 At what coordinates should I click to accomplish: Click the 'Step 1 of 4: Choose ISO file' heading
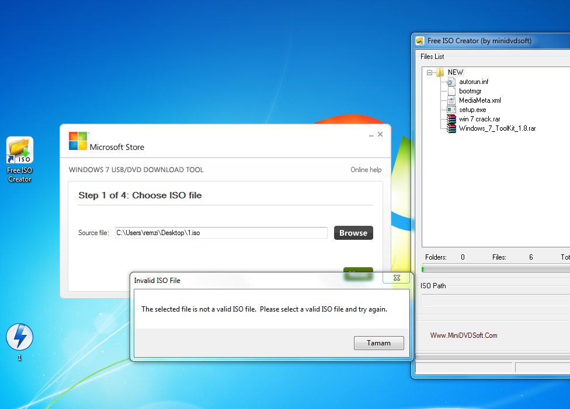pos(140,195)
